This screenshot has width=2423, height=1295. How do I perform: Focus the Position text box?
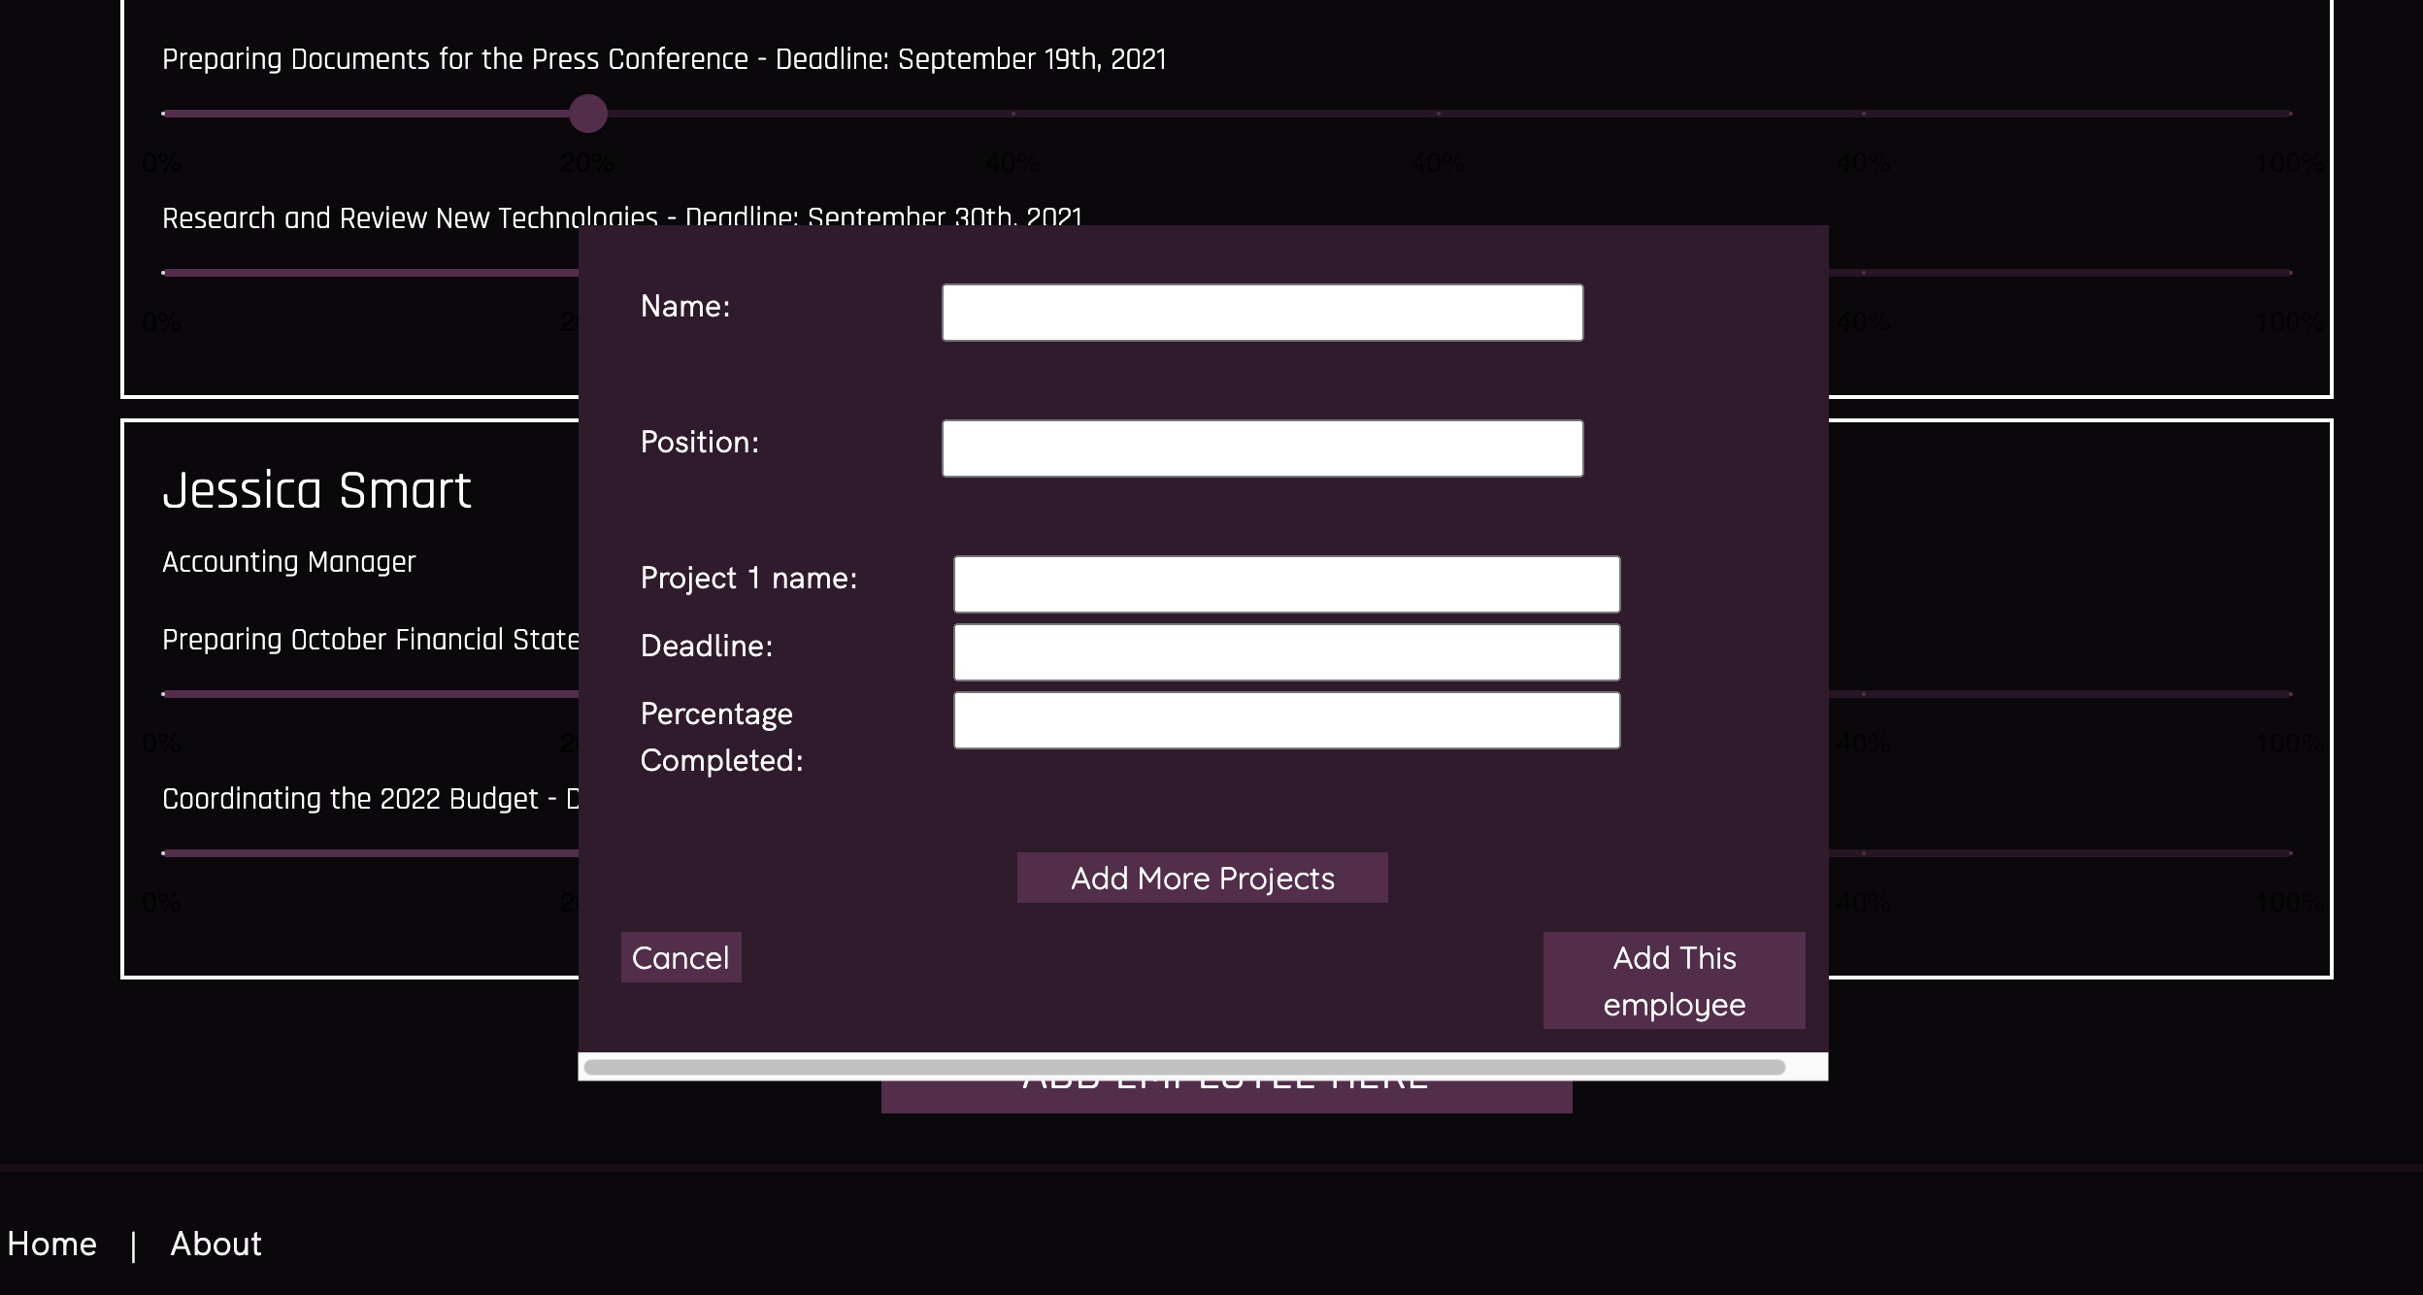(1262, 448)
